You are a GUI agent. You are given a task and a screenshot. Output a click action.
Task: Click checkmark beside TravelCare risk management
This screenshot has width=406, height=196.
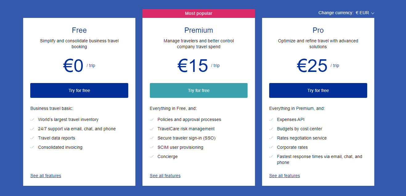click(152, 129)
